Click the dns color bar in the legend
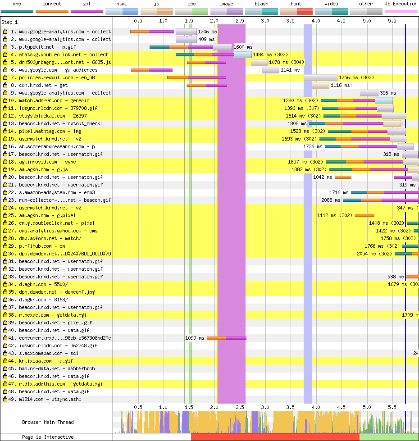The width and height of the screenshot is (419, 441). pos(17,12)
